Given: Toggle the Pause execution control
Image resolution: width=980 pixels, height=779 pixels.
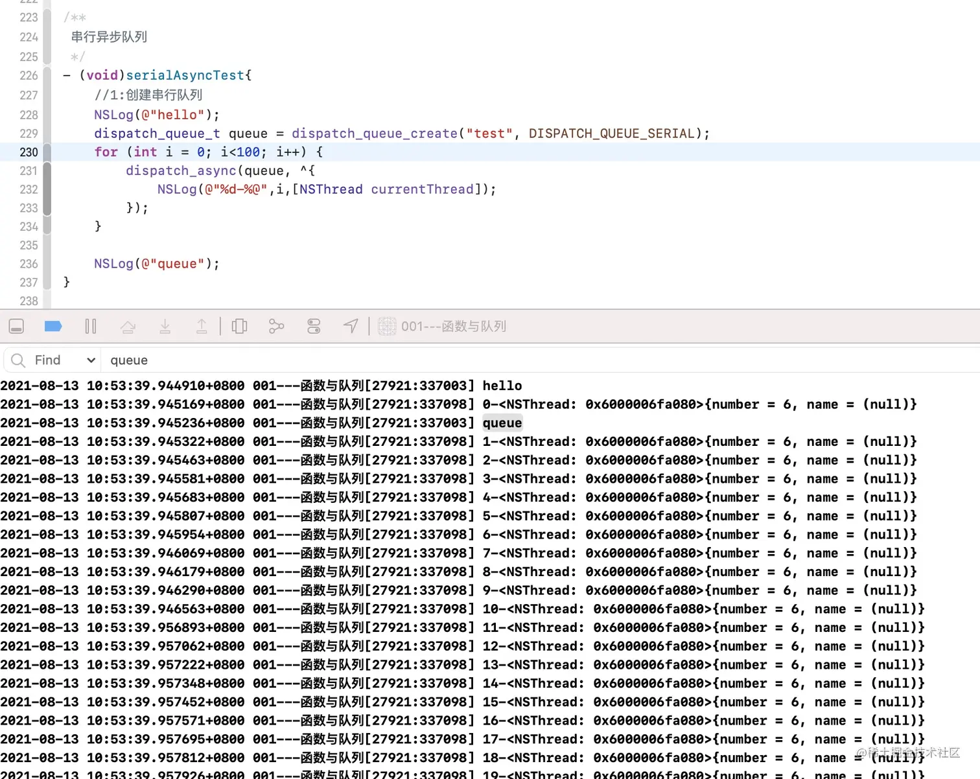Looking at the screenshot, I should (x=91, y=326).
